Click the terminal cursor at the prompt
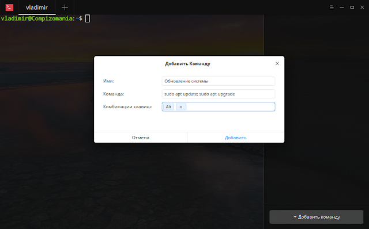Image resolution: width=369 pixels, height=229 pixels. click(88, 18)
